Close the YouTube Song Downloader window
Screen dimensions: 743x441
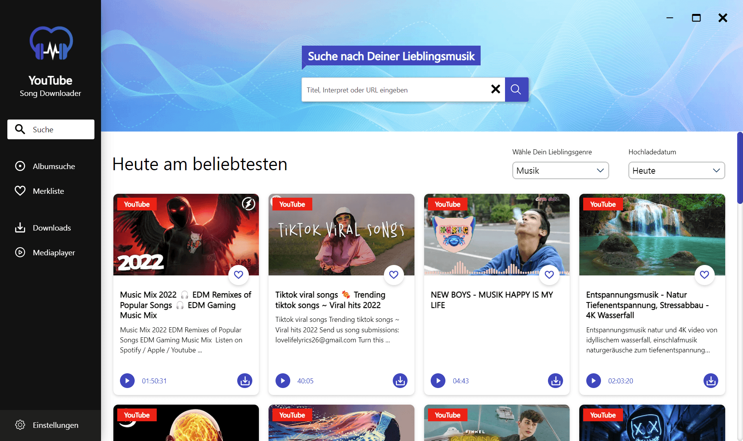(722, 18)
